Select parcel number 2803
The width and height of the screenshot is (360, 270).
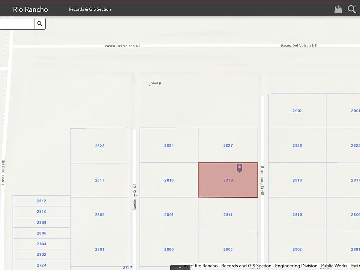(228, 249)
